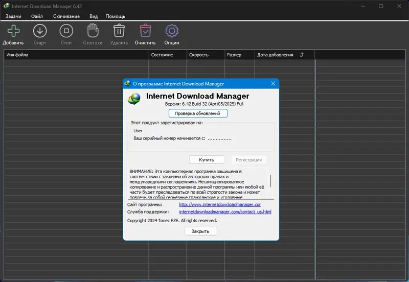This screenshot has width=409, height=282.
Task: Click the Проверка обновлений button
Action: pyautogui.click(x=198, y=113)
